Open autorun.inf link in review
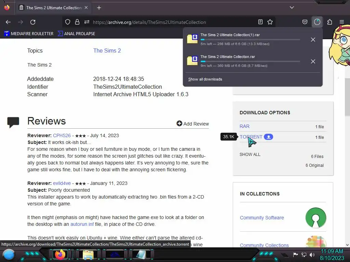 pyautogui.click(x=82, y=224)
